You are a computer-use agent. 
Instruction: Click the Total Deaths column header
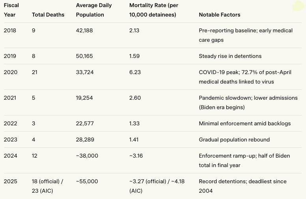47,15
